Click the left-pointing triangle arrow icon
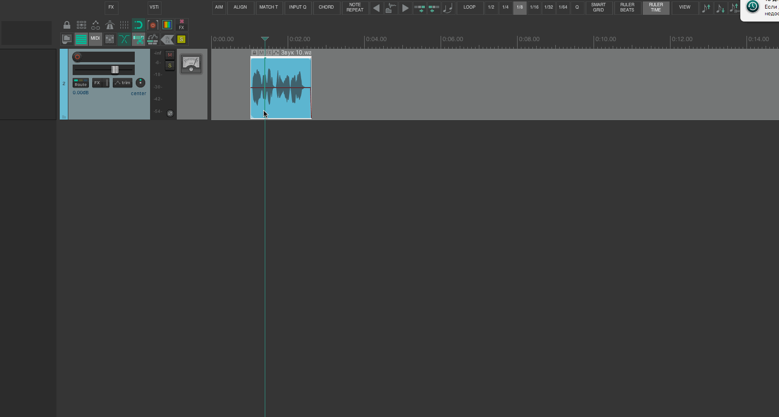 click(377, 8)
